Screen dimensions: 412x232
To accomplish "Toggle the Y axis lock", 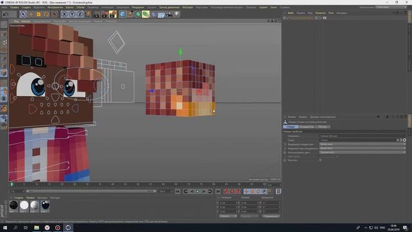I will pyautogui.click(x=72, y=14).
